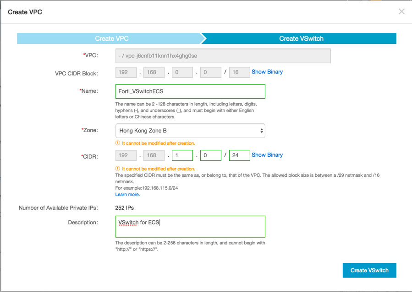The image size is (412, 292).
Task: Click the CIDR netmask field showing 24
Action: (239, 155)
